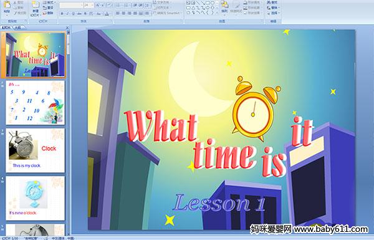
Task: Click the Shape Effects icon
Action: click(x=246, y=13)
